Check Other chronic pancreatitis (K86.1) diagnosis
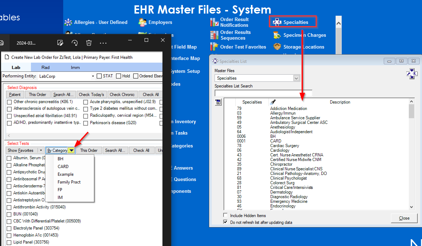The height and width of the screenshot is (246, 422). (9, 102)
